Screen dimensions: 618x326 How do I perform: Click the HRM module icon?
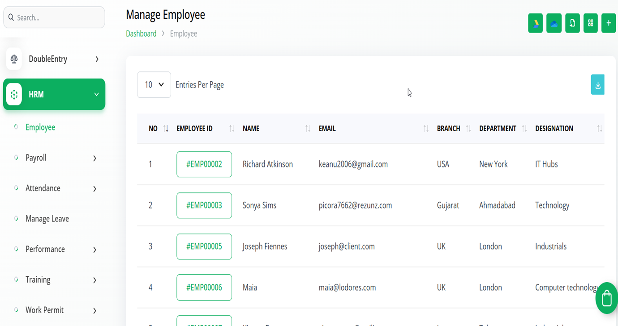coord(14,95)
